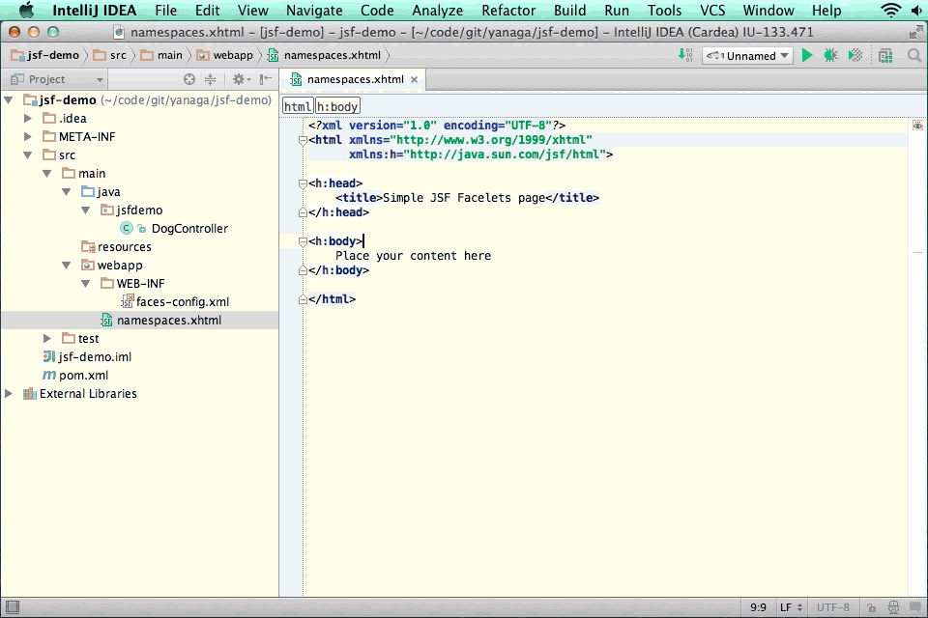This screenshot has width=928, height=618.
Task: Fold the h:body tag in gutter
Action: [303, 241]
